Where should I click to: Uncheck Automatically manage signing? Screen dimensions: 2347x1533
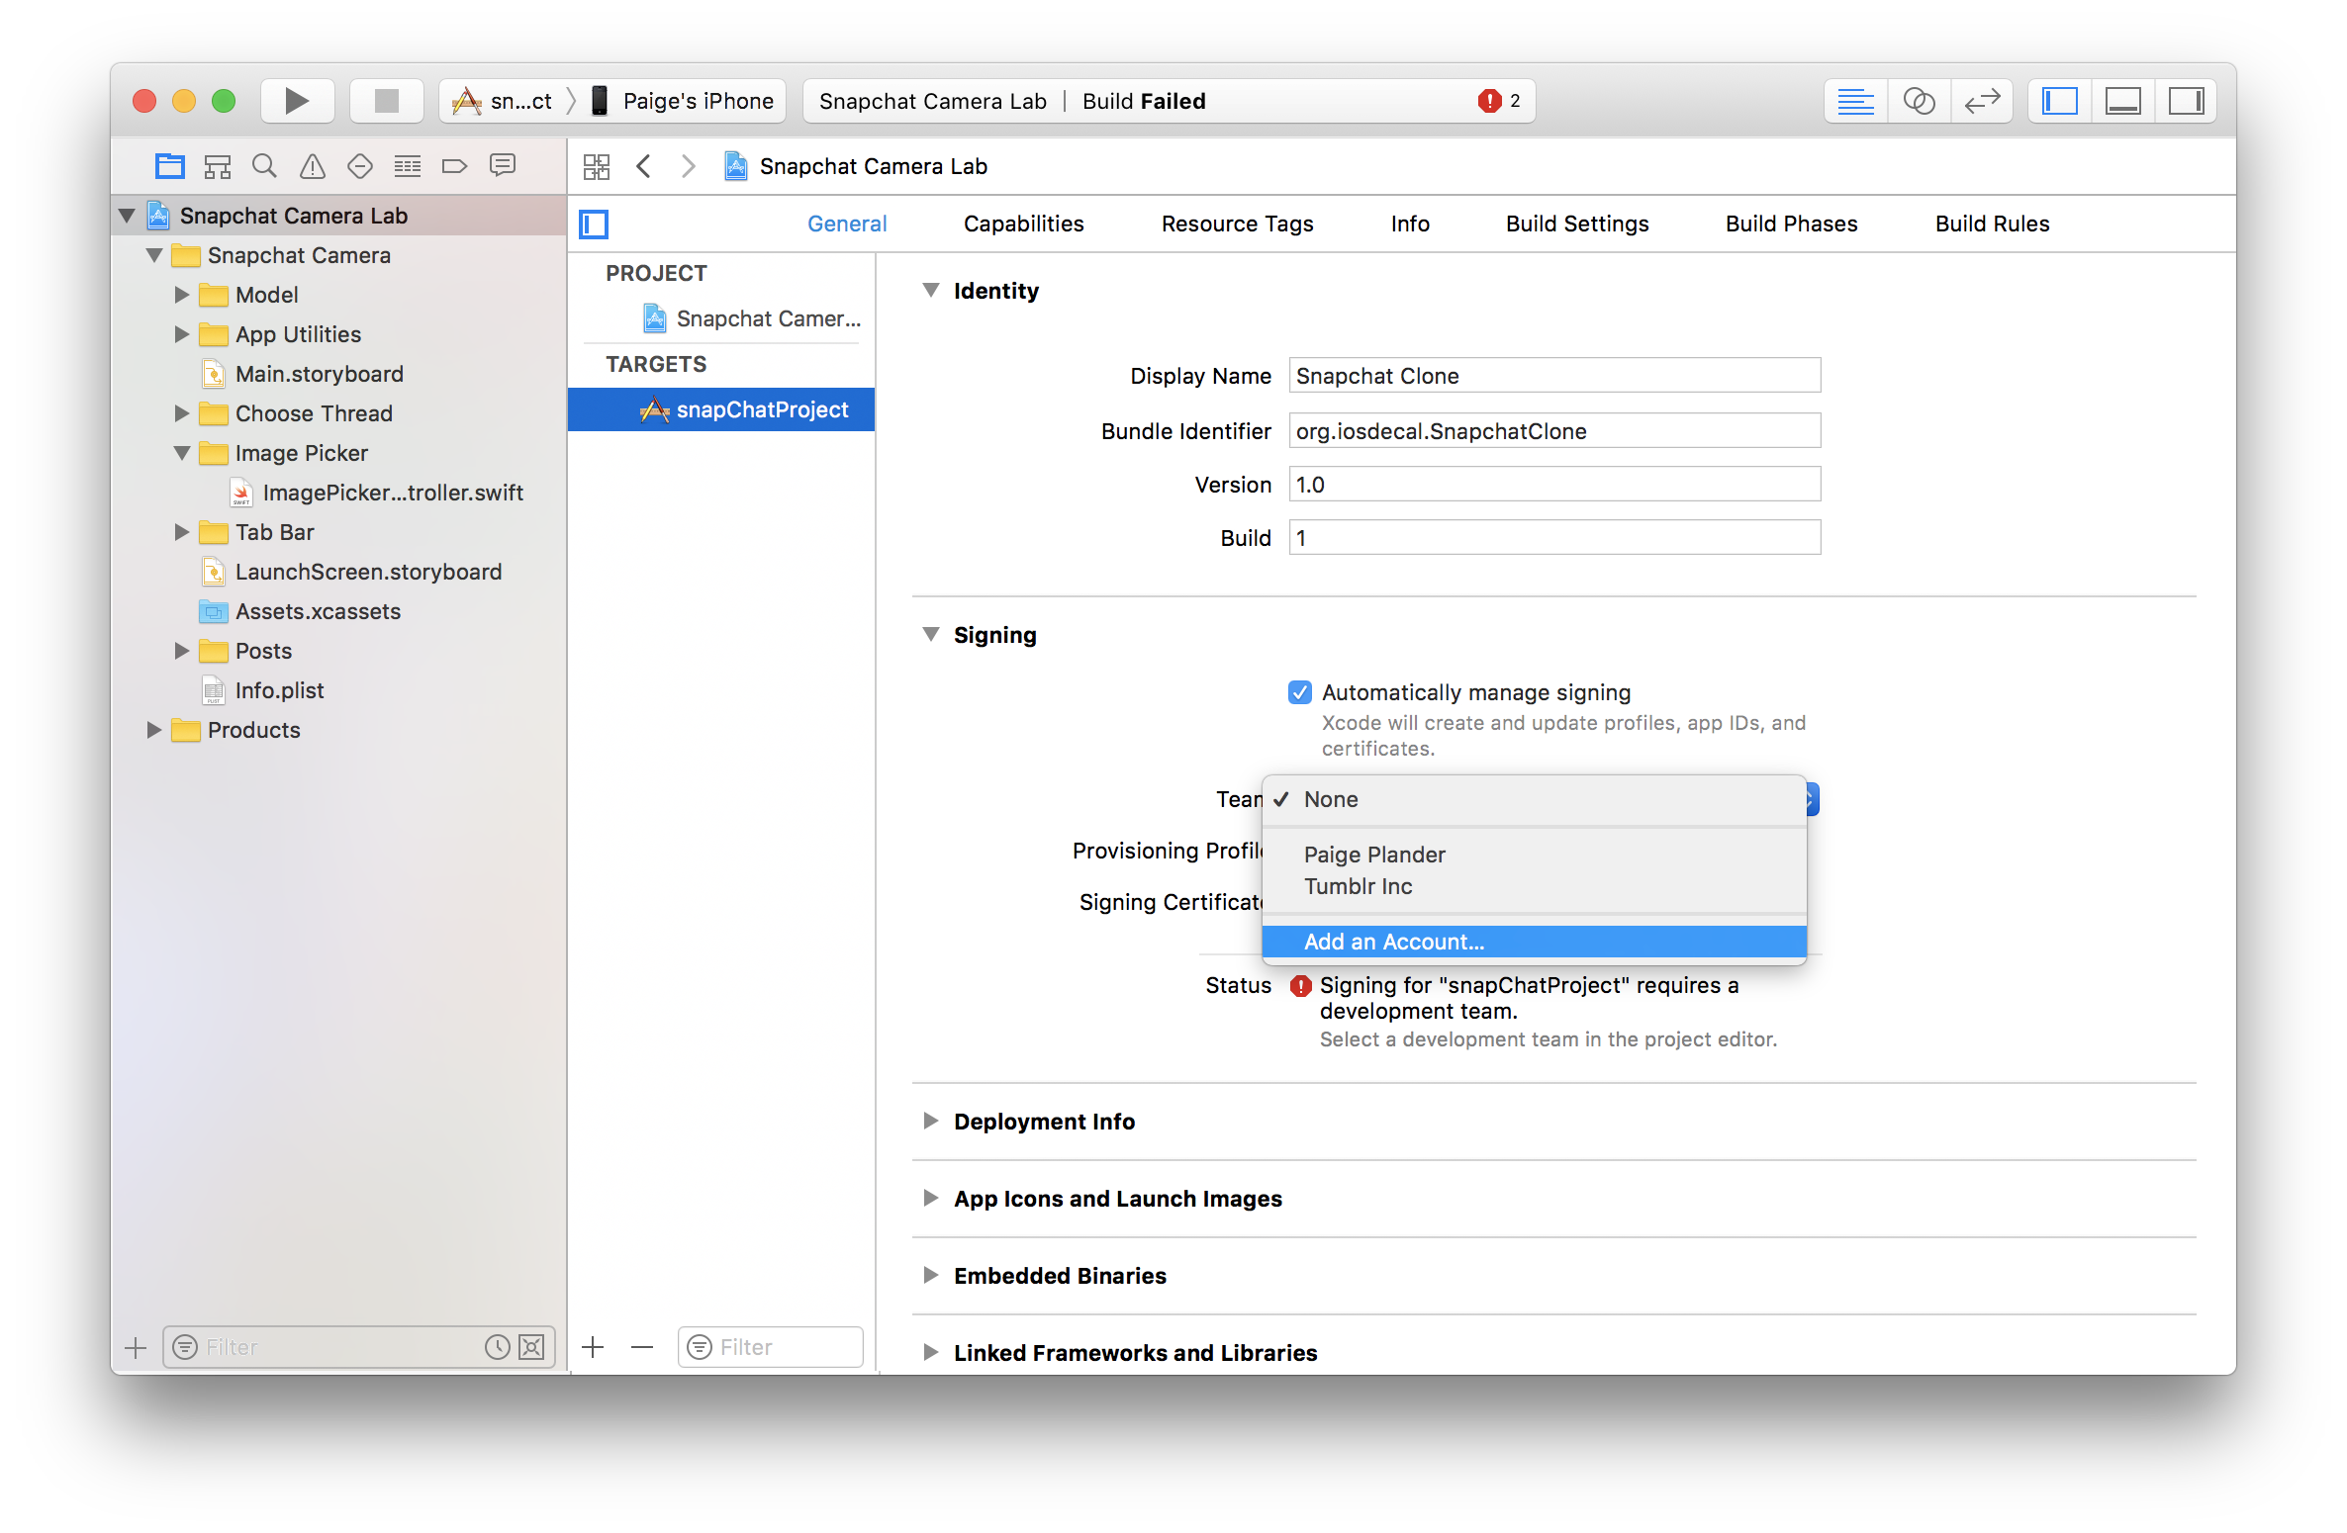[x=1300, y=692]
